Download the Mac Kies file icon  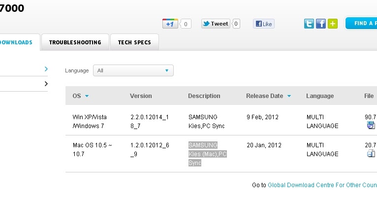click(x=371, y=153)
